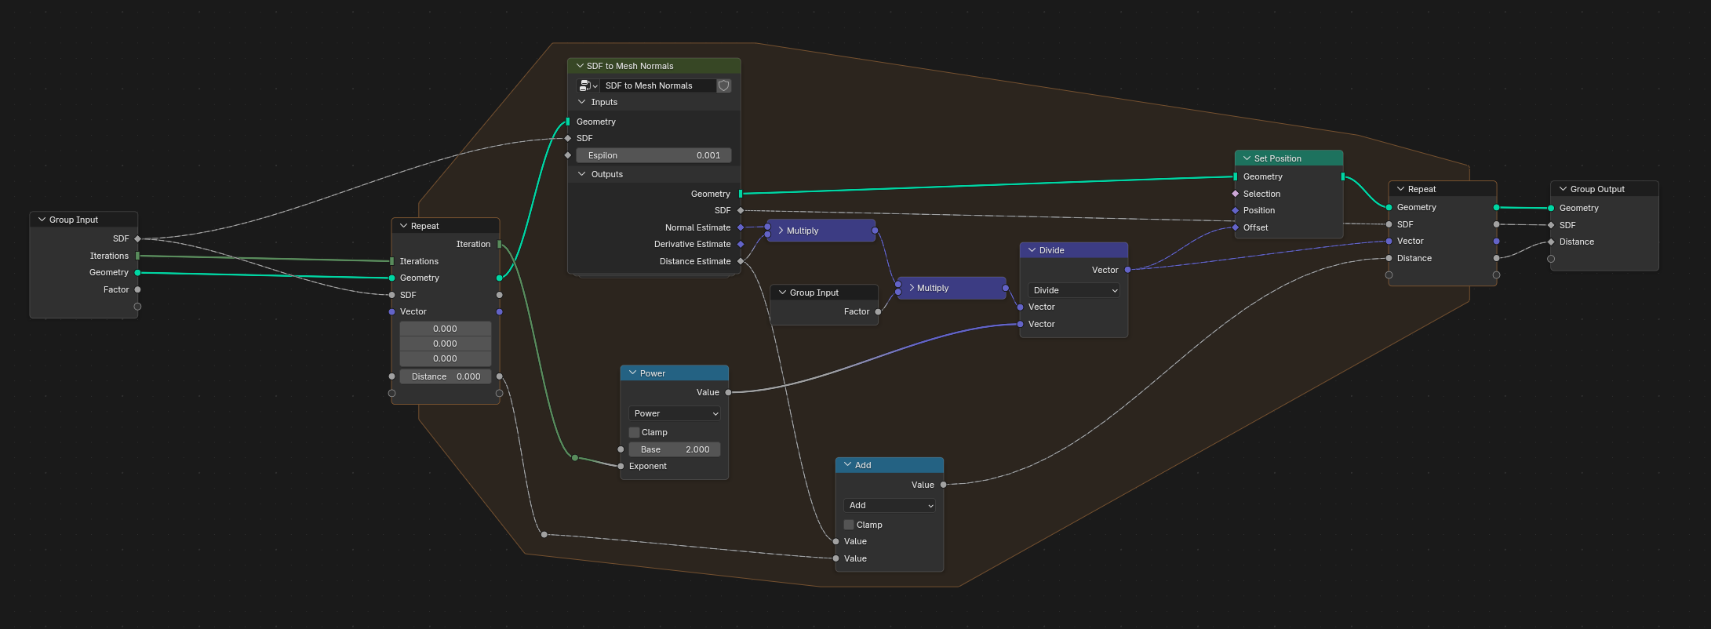
Task: Toggle the fake user shield icon
Action: [724, 85]
